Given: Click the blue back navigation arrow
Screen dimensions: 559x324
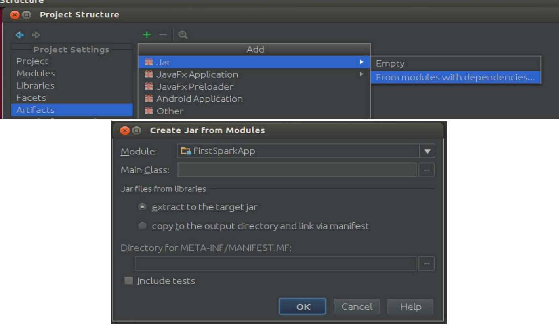Looking at the screenshot, I should coord(19,35).
